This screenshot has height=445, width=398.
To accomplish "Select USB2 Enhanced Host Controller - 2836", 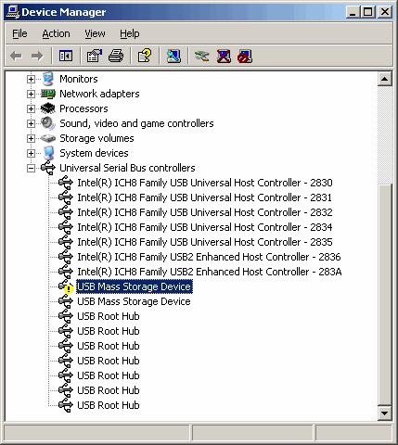I will click(209, 257).
